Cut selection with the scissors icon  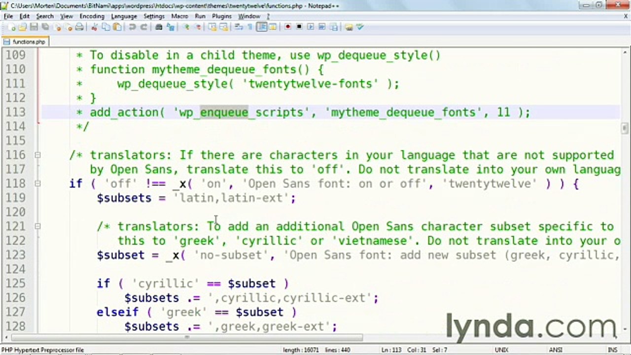coord(94,27)
